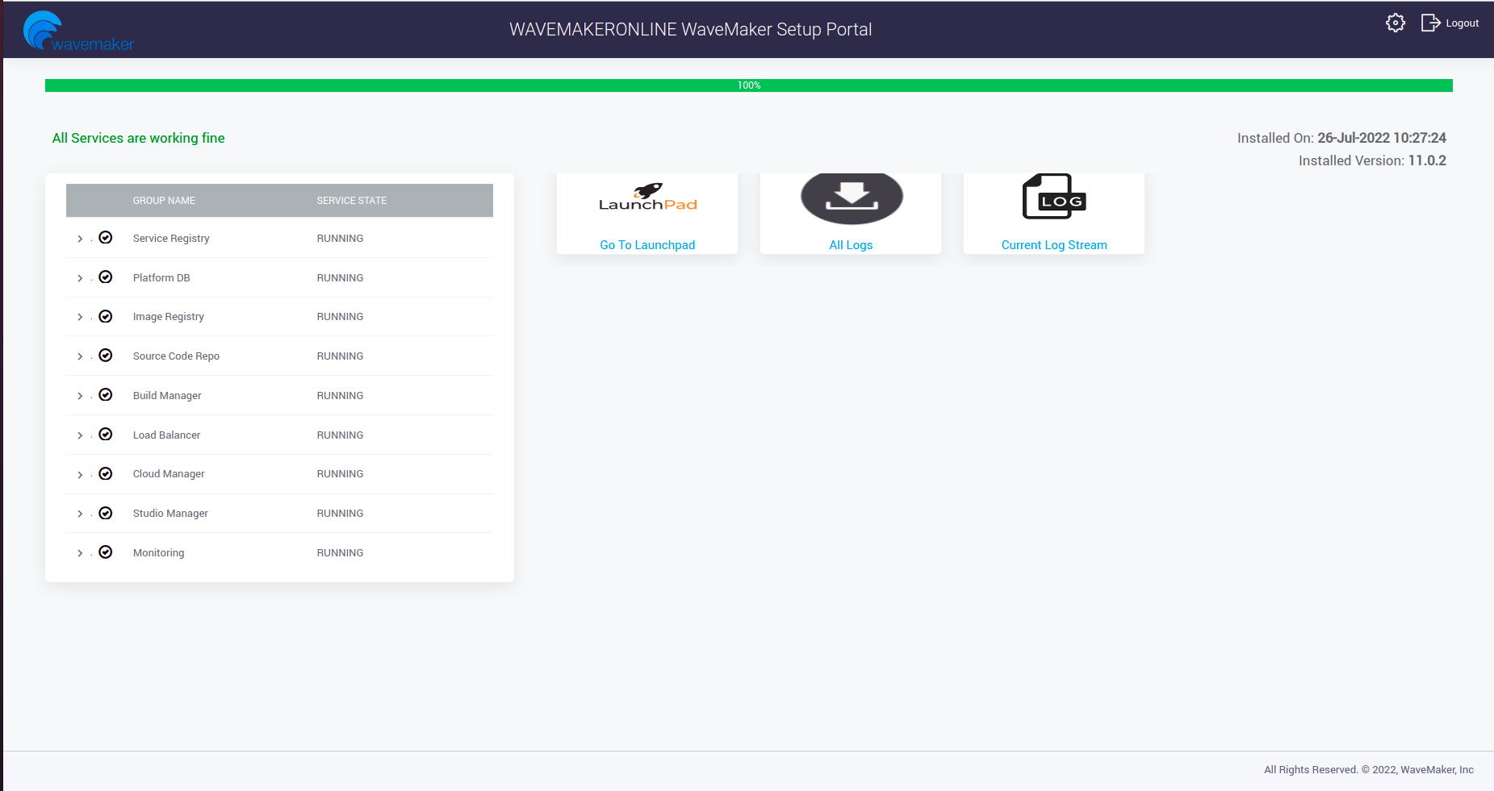Click the settings gear icon
Viewport: 1494px width, 791px height.
[1395, 23]
